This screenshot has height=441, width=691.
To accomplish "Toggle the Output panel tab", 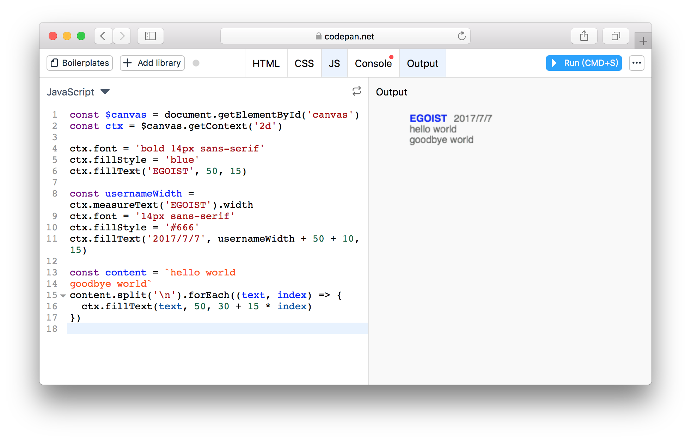I will click(x=422, y=63).
